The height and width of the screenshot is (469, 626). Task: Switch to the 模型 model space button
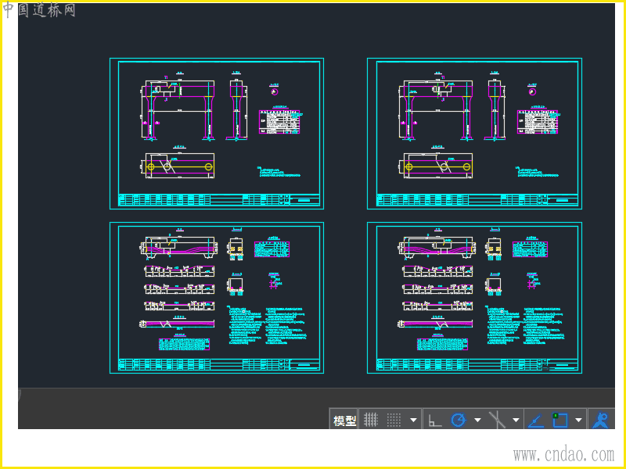pos(344,420)
